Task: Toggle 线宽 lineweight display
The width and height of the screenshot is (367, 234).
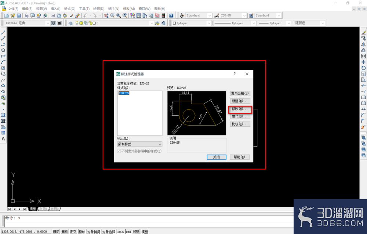Action: tap(136, 232)
